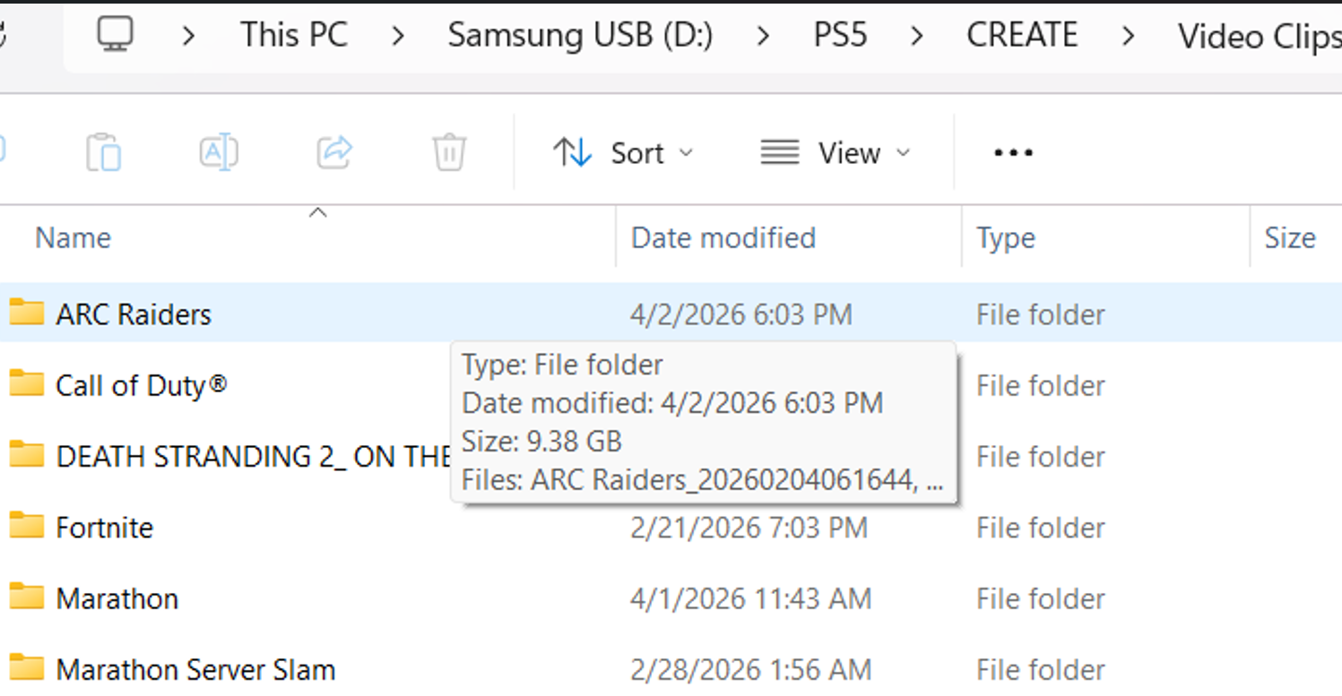The height and width of the screenshot is (696, 1342).
Task: Select the Video Clips breadcrumb
Action: point(1259,36)
